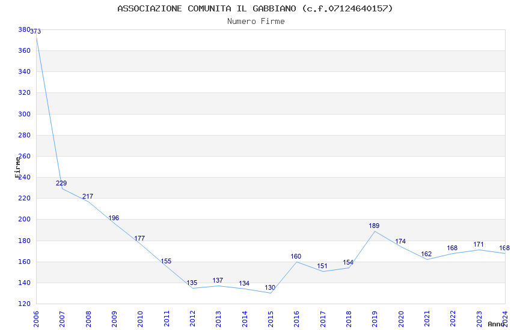Select the 135 data point label

pos(192,283)
